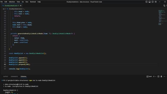This screenshot has height=94, width=167.
Task: Click the 'doublyList.append(2);' line
Action: click(x=18, y=60)
